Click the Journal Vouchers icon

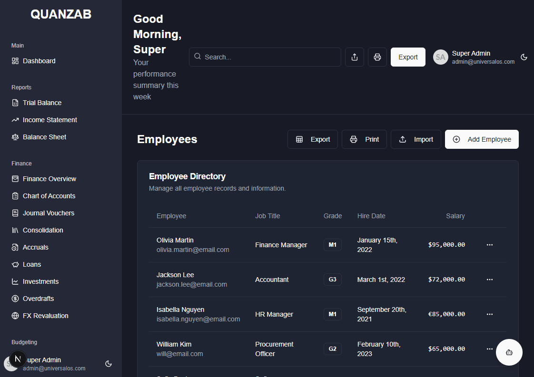point(15,213)
